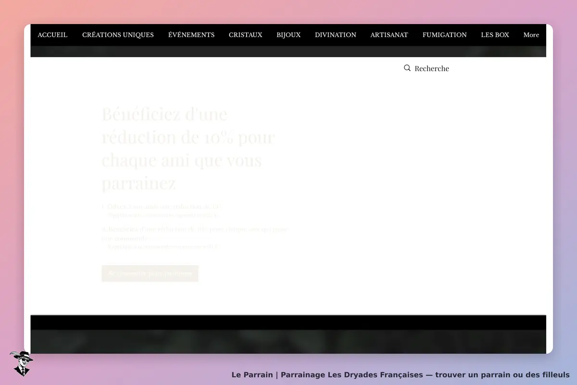Open the BIJOUX category
Image resolution: width=577 pixels, height=385 pixels.
point(288,35)
